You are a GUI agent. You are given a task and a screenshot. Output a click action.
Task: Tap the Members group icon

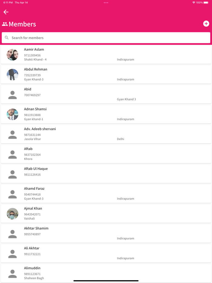(5, 24)
